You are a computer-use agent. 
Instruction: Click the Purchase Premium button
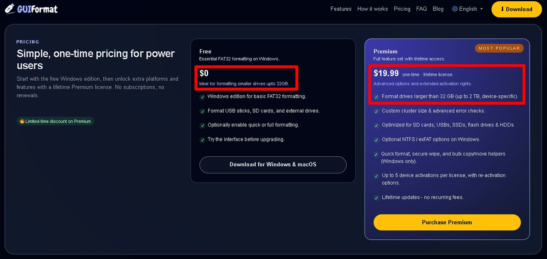[447, 222]
